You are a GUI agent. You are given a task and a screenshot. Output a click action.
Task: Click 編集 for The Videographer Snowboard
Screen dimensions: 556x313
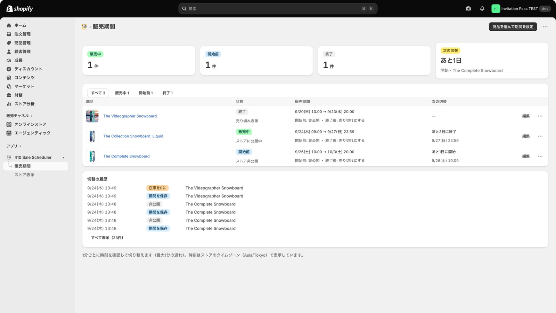(x=526, y=116)
